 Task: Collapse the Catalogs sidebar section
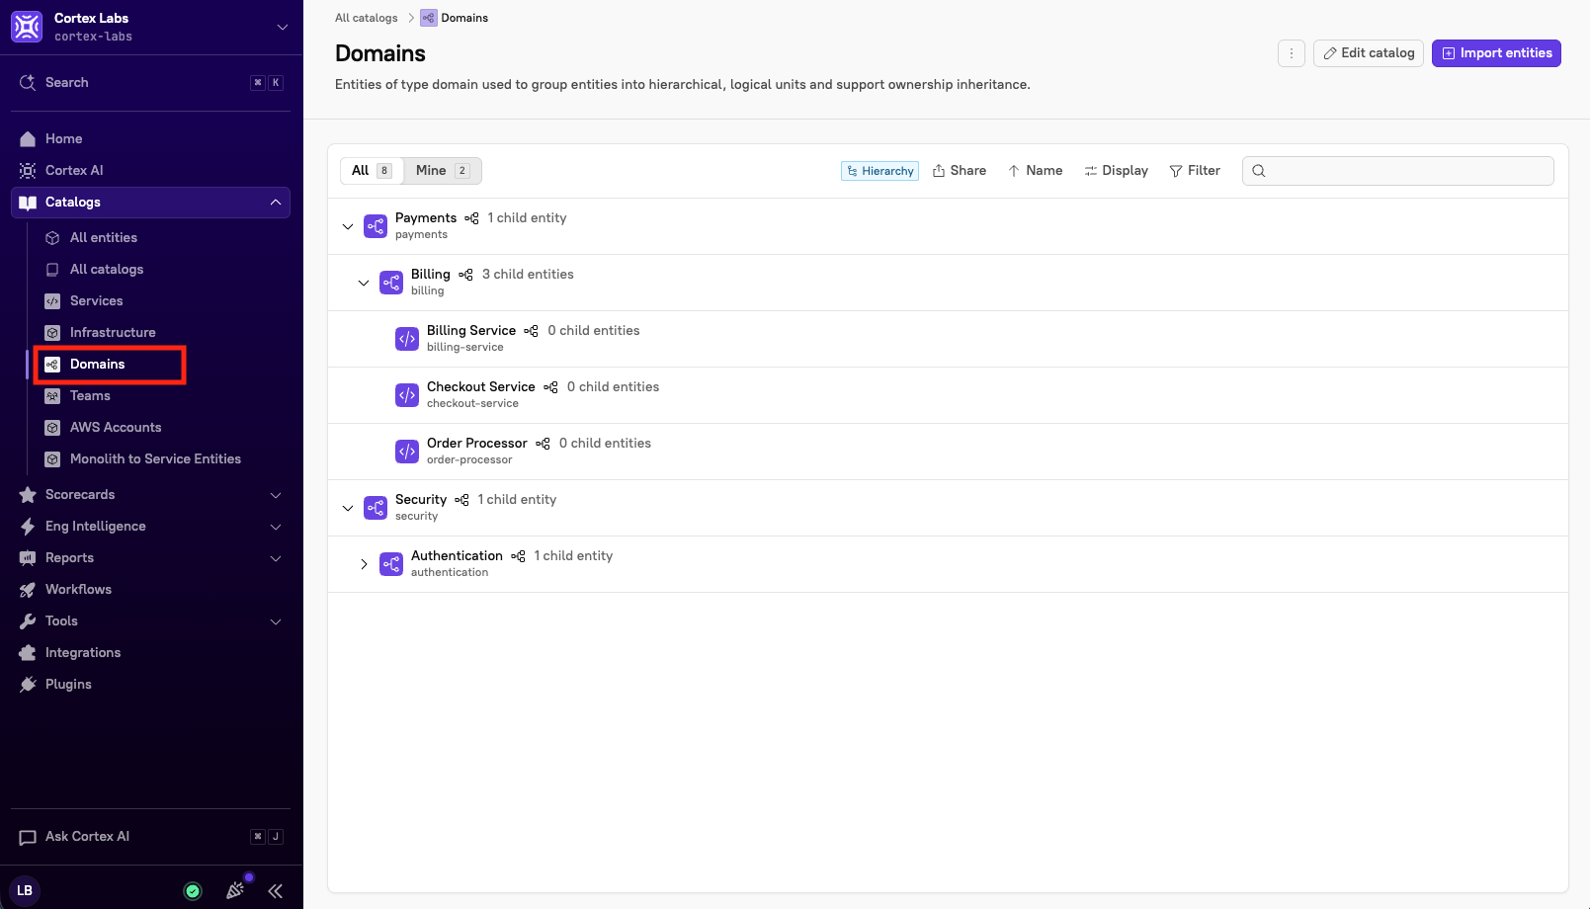click(x=276, y=203)
